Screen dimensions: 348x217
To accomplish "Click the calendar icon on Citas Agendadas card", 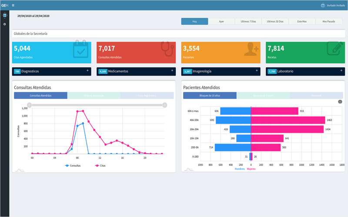I will point(80,49).
